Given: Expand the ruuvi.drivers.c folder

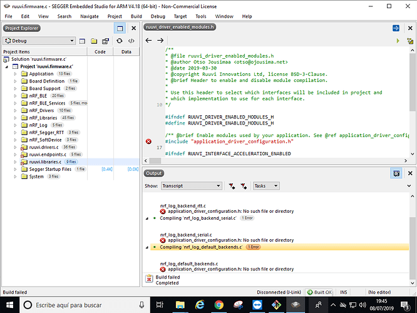Looking at the screenshot, I should click(x=15, y=147).
